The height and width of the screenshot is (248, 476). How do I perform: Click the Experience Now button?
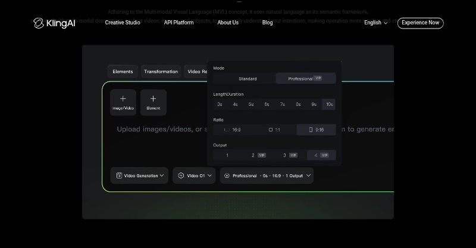[421, 23]
